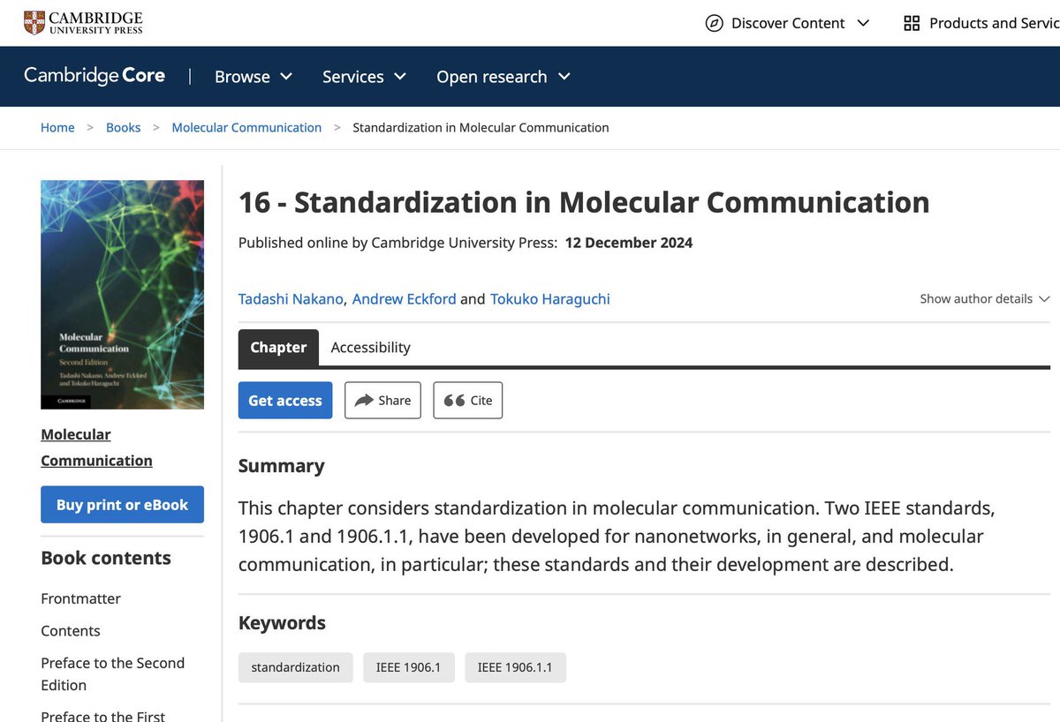Open Preface to the Second Edition

(x=113, y=673)
